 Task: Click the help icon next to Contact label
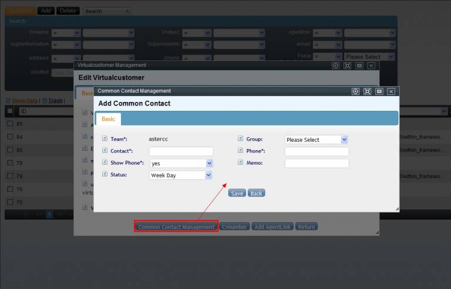tap(105, 151)
